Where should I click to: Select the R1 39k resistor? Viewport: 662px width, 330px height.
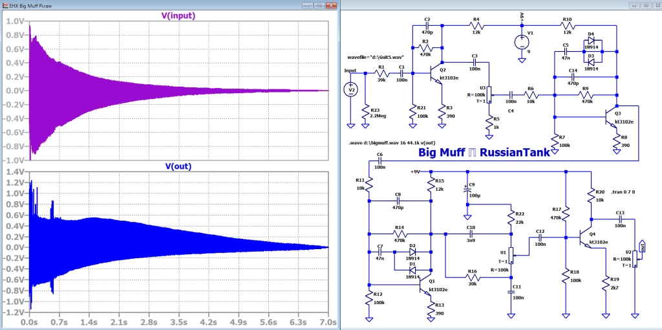(381, 73)
